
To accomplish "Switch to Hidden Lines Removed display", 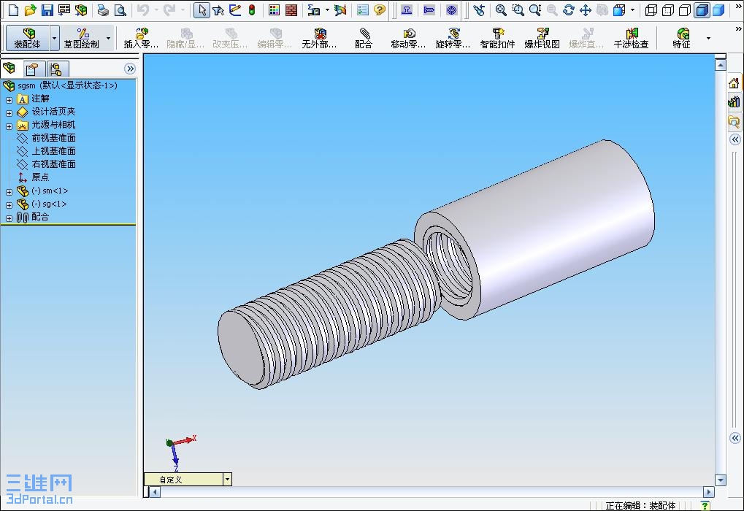I will pos(685,10).
